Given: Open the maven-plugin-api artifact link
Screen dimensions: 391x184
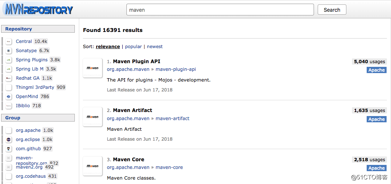Looking at the screenshot, I should pyautogui.click(x=176, y=69).
